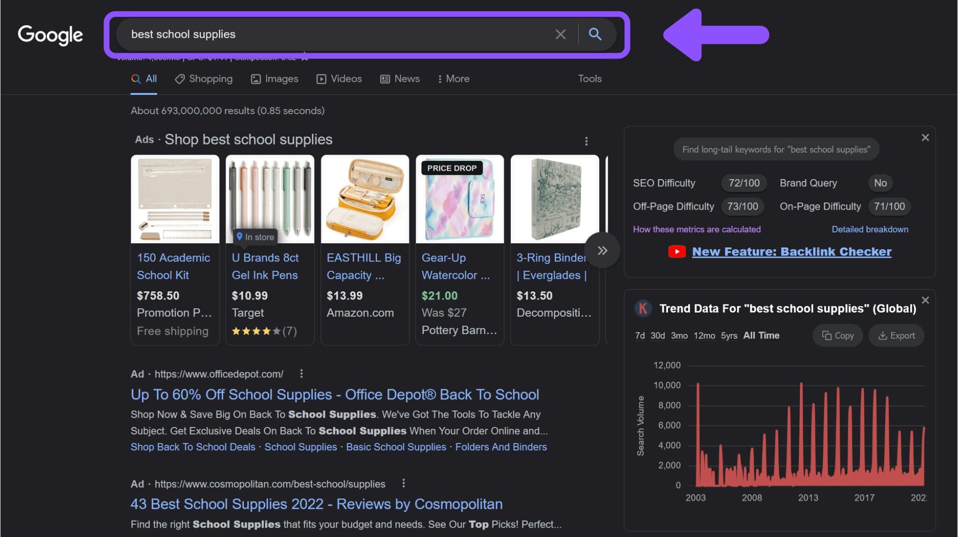The height and width of the screenshot is (537, 958).
Task: Open the News tab
Action: coord(400,79)
